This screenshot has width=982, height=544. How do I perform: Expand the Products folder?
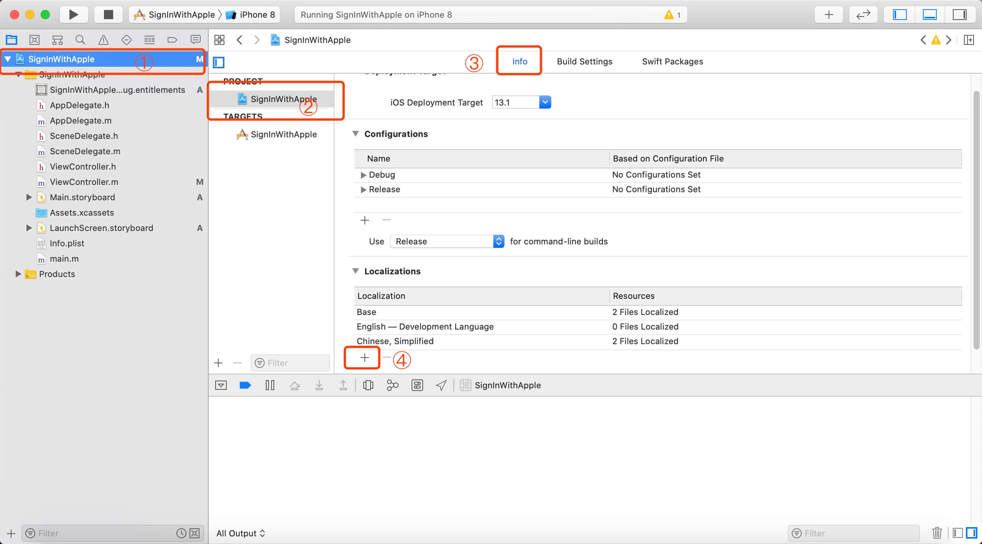click(x=18, y=274)
